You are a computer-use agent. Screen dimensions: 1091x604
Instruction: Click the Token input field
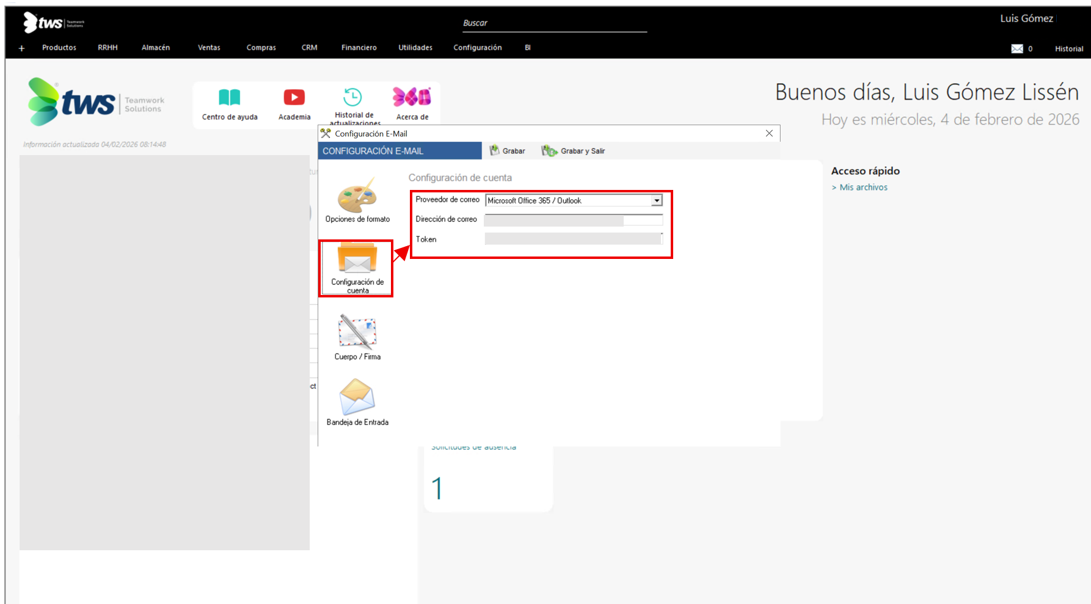coord(572,239)
